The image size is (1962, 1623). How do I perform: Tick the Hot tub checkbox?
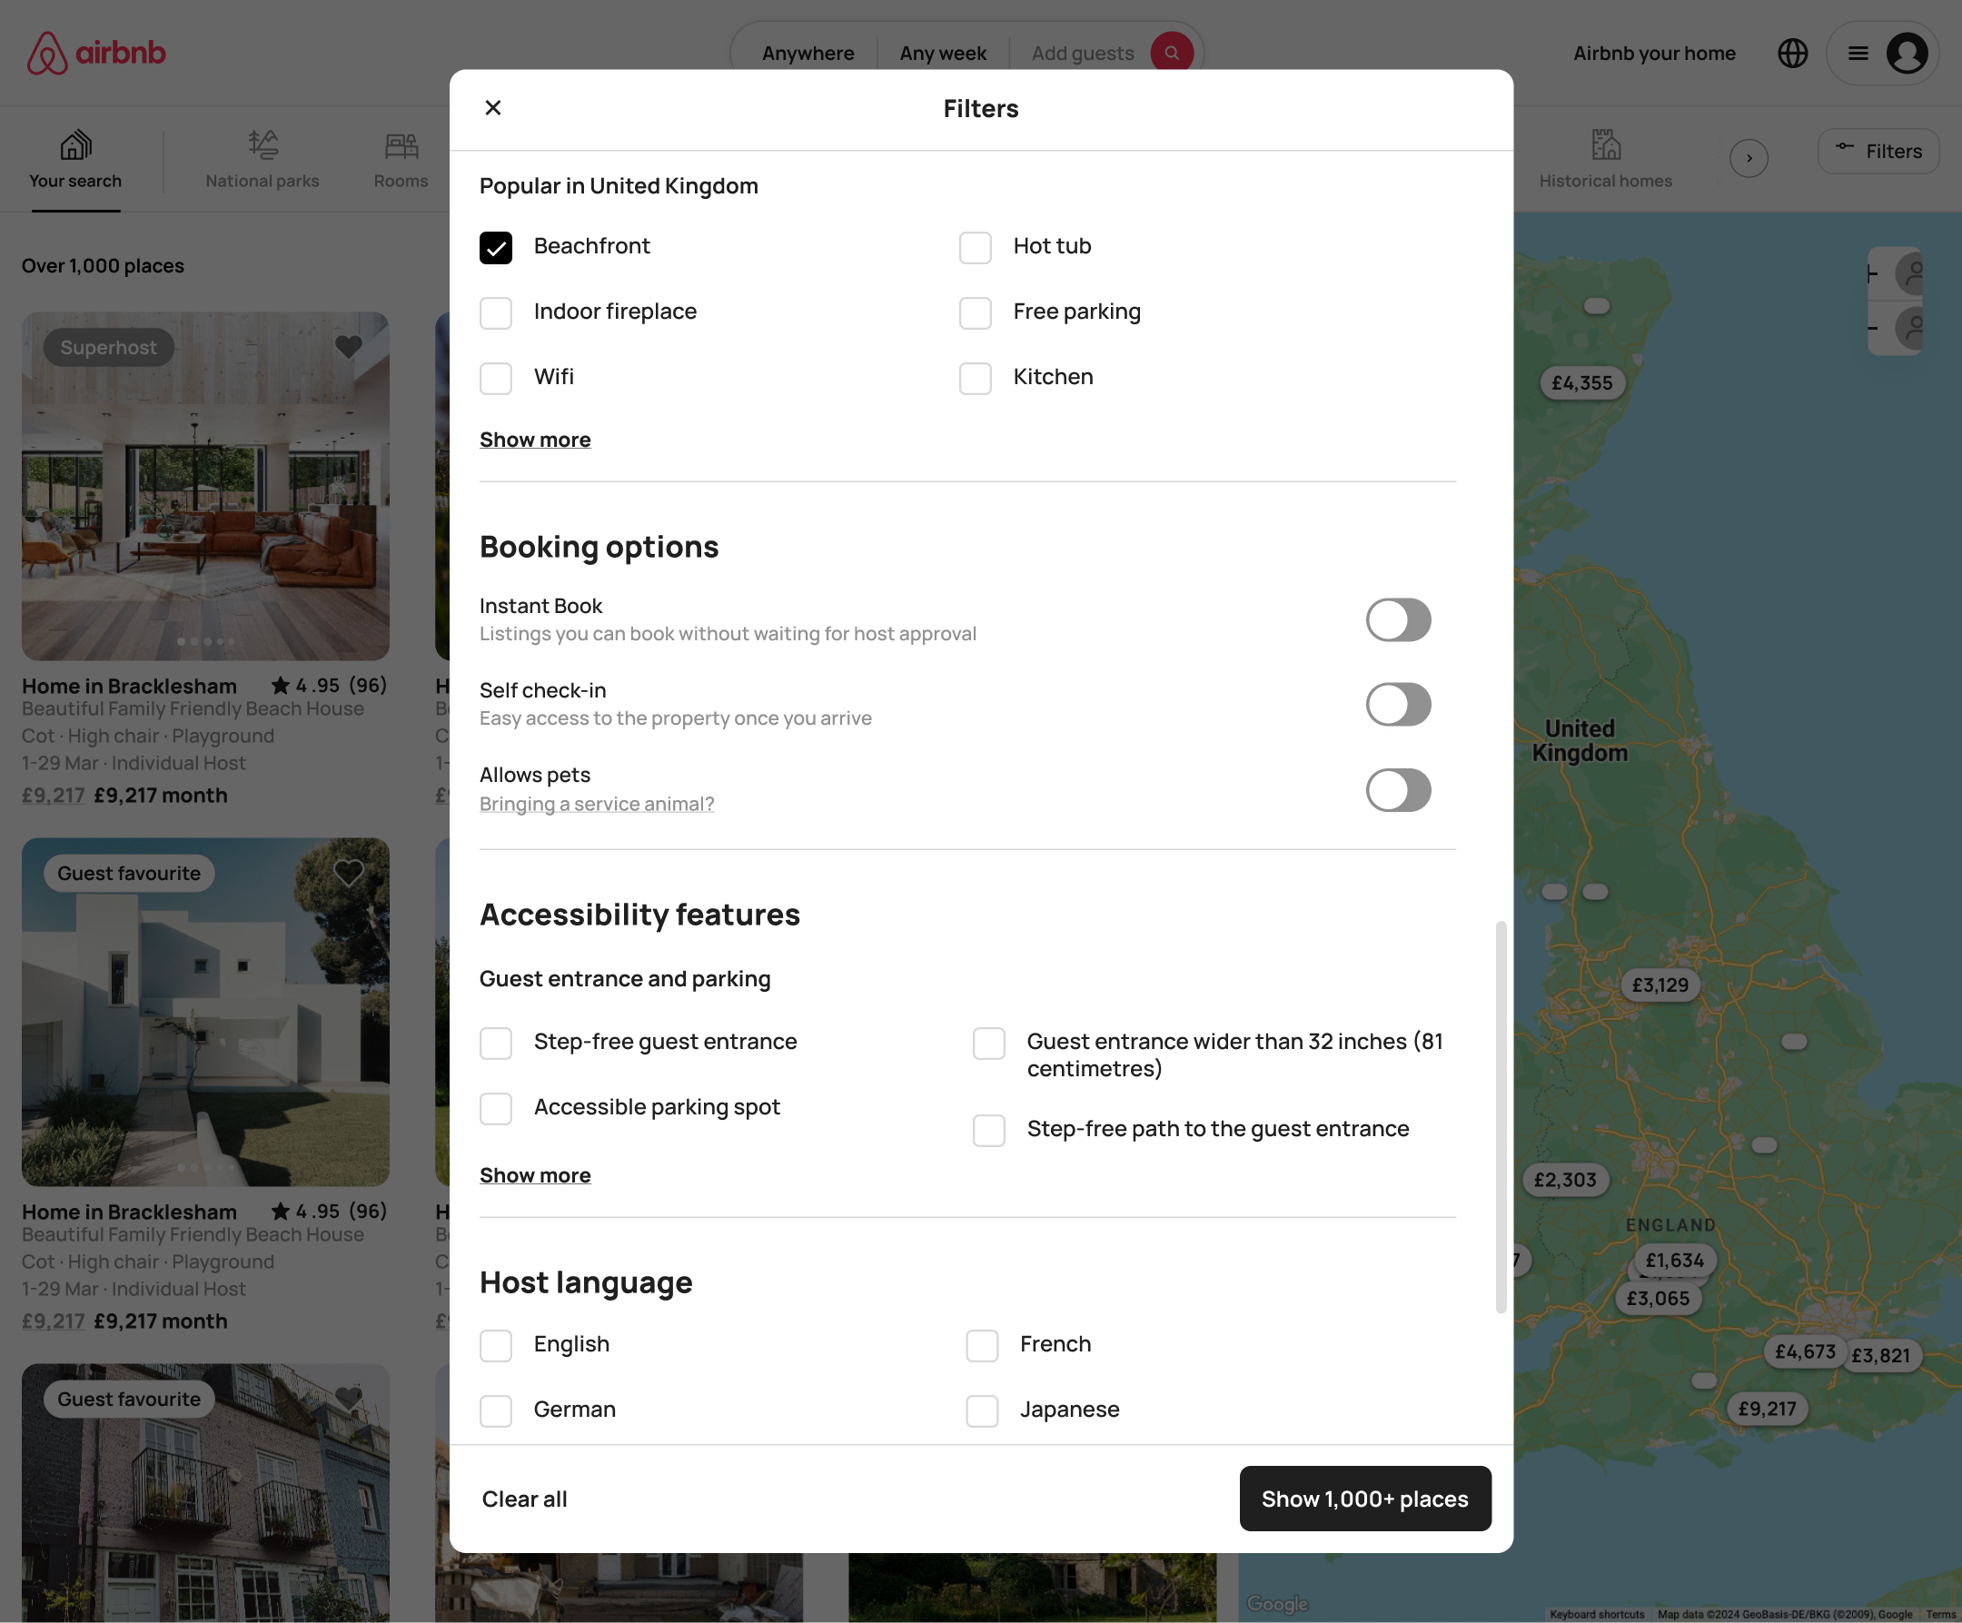976,248
